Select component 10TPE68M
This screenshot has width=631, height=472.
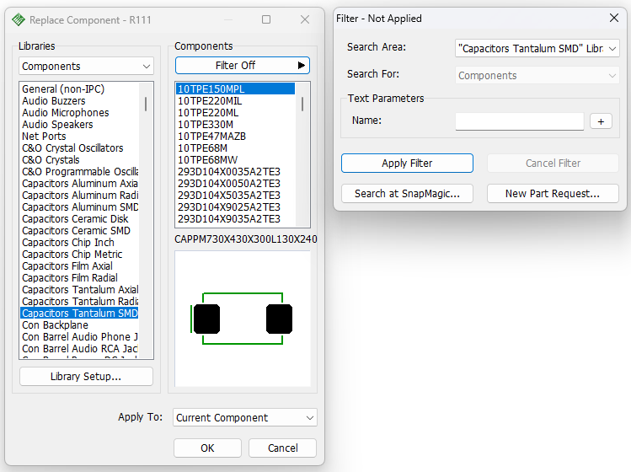[235, 148]
